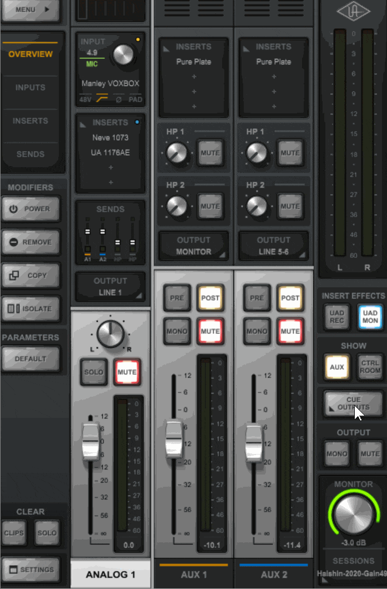Click the ISOLATE modifier button
This screenshot has height=589, width=387.
click(31, 309)
